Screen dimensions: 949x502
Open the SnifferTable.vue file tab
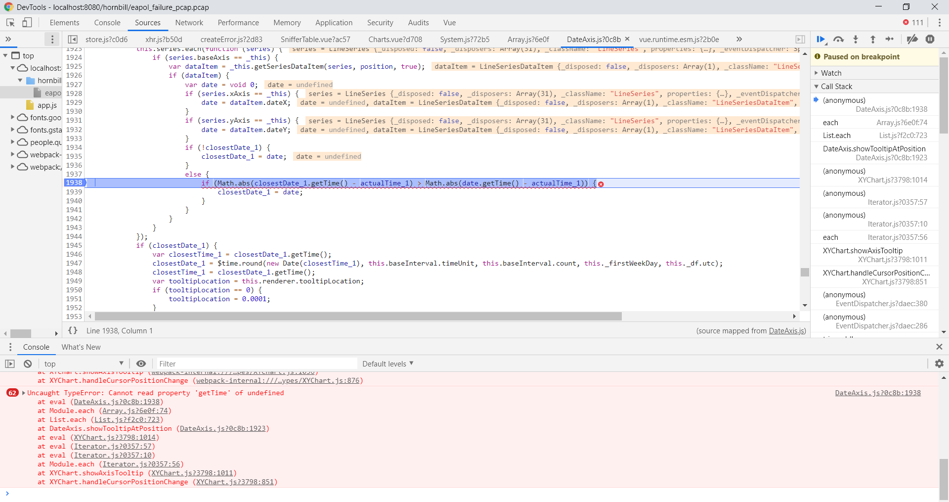tap(315, 39)
